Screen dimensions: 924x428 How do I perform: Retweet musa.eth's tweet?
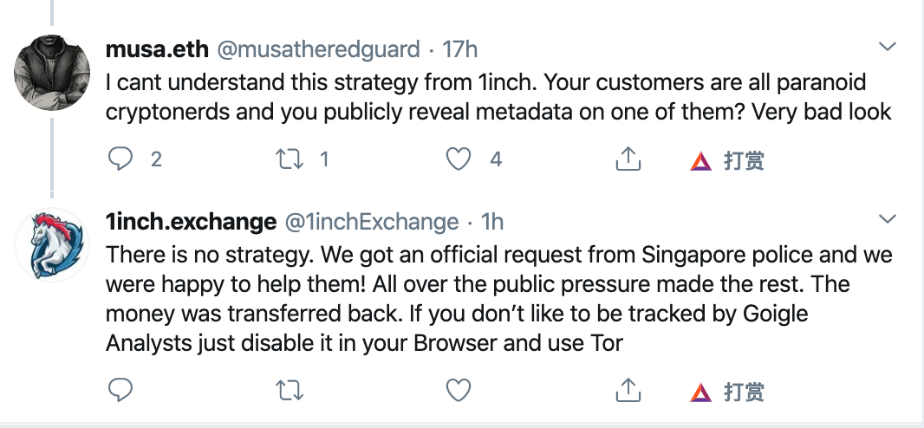tap(289, 159)
